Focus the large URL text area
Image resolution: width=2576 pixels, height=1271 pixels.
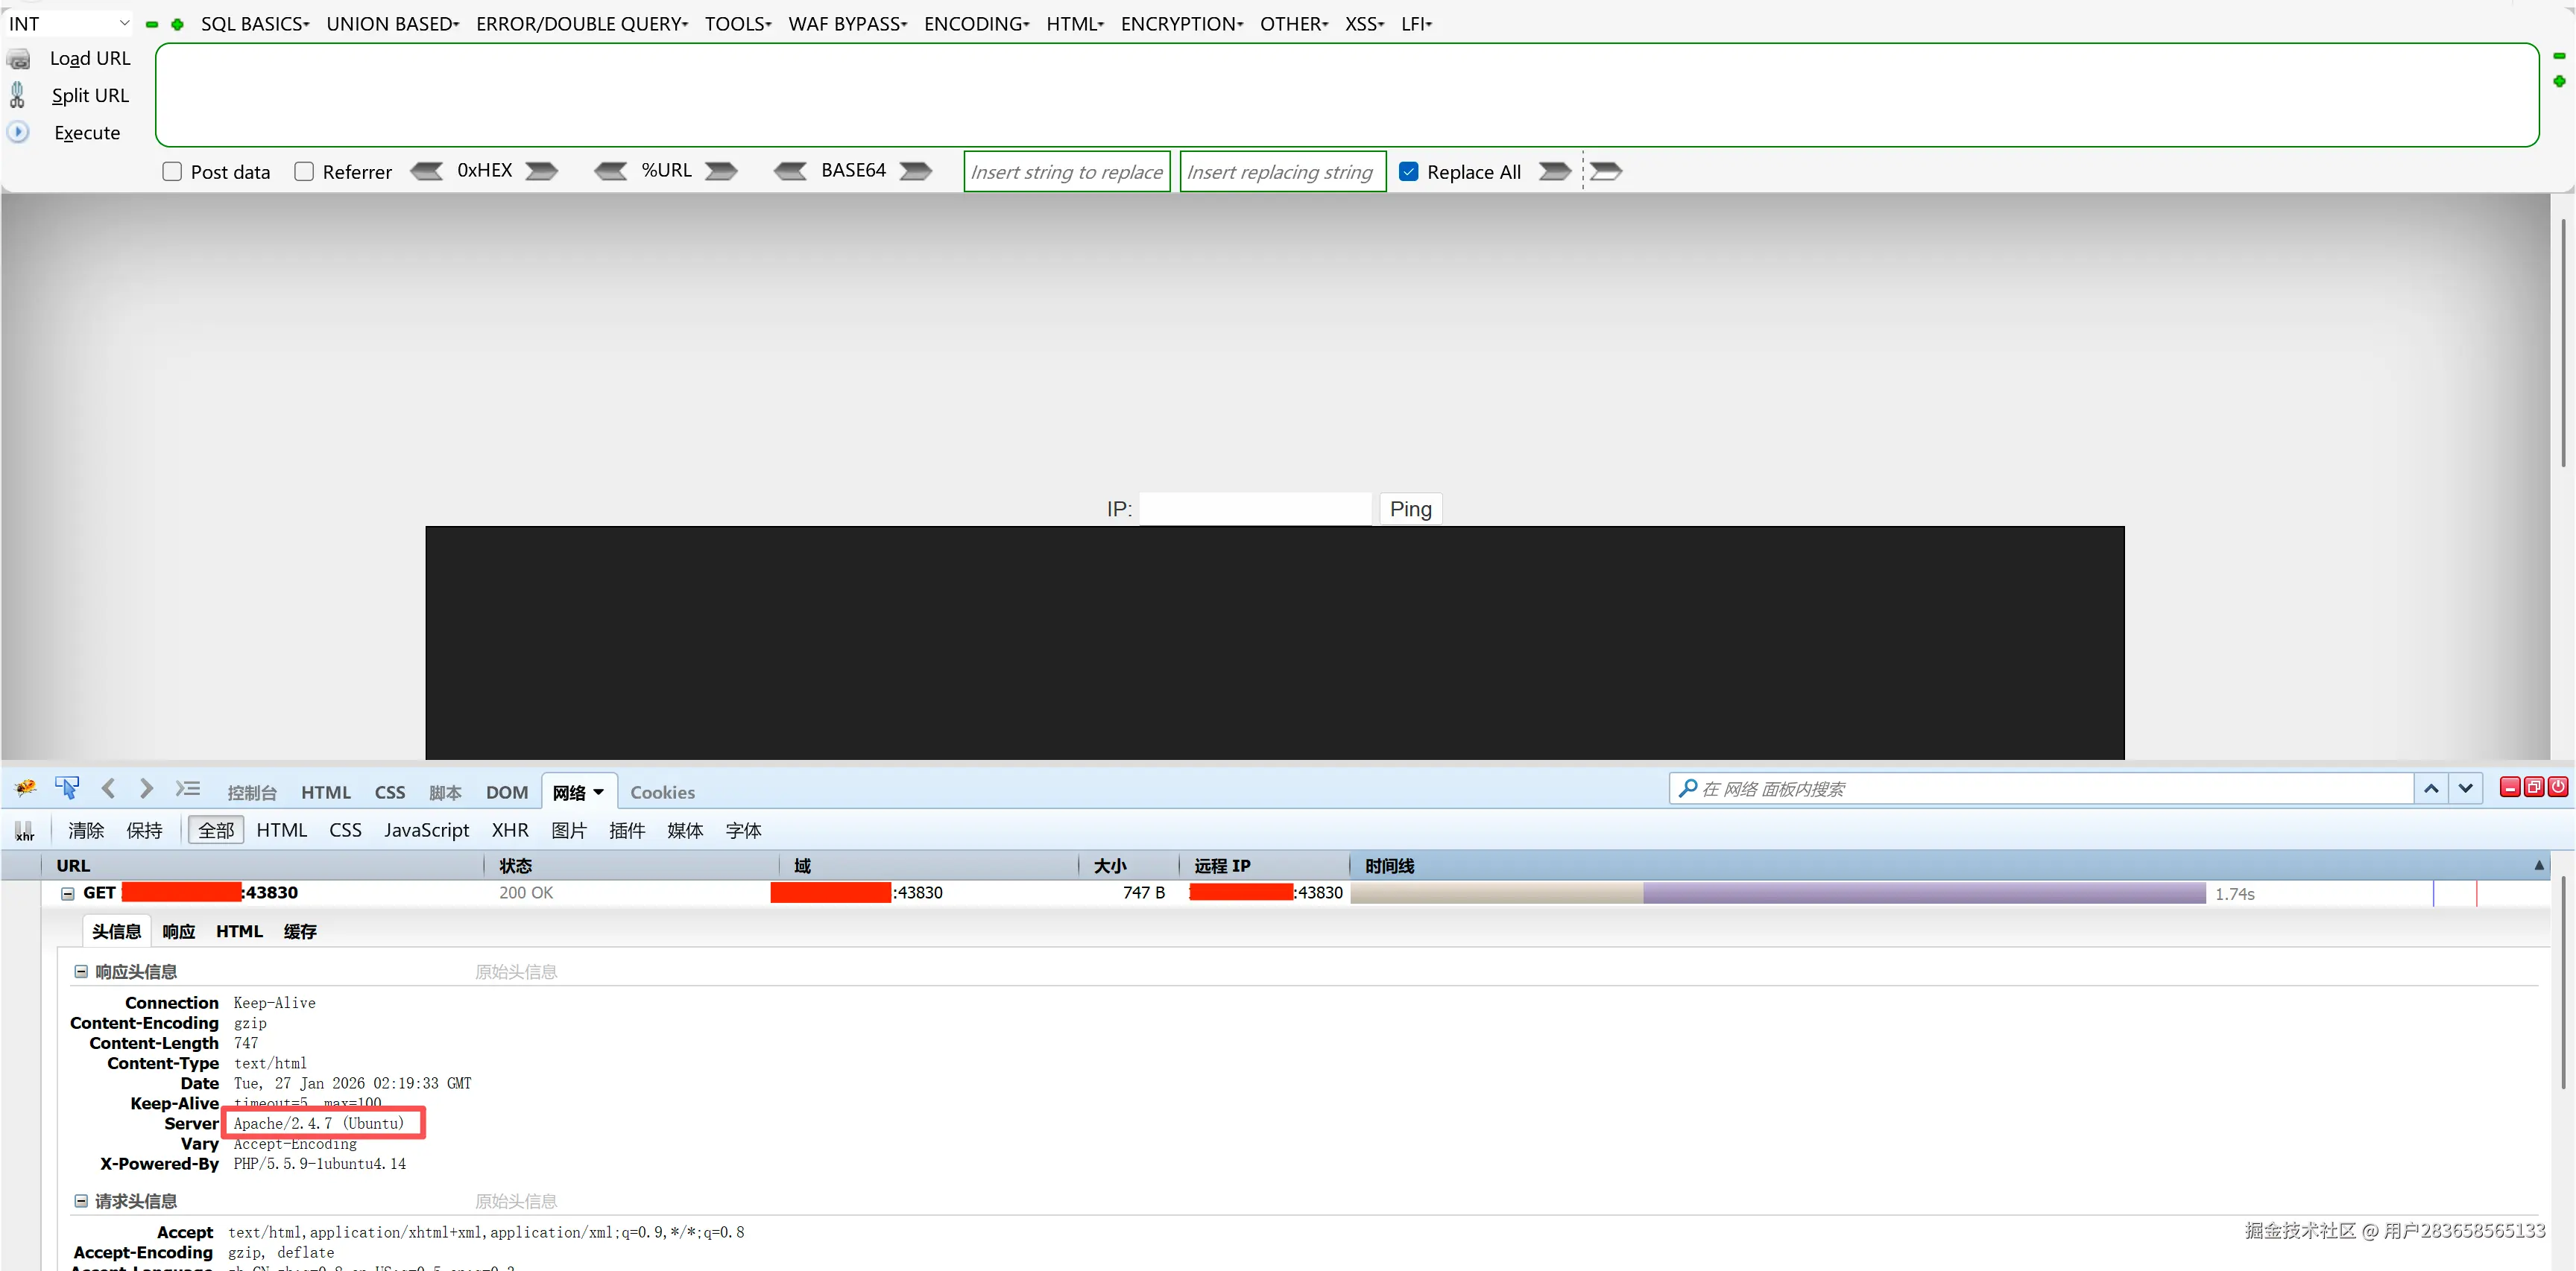[1347, 95]
